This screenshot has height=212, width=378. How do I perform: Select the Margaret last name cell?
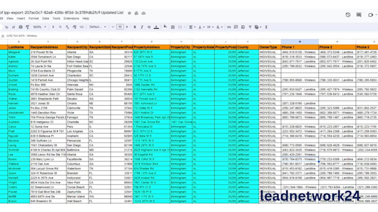point(18,52)
